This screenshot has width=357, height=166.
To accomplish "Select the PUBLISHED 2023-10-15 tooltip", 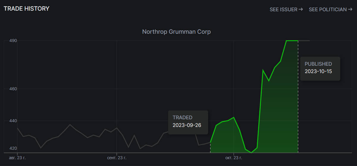I will pyautogui.click(x=320, y=69).
